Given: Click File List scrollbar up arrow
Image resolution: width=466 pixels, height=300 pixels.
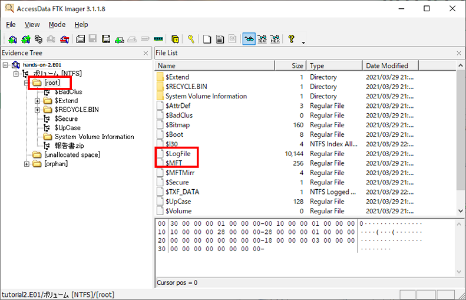Looking at the screenshot, I should pos(460,65).
